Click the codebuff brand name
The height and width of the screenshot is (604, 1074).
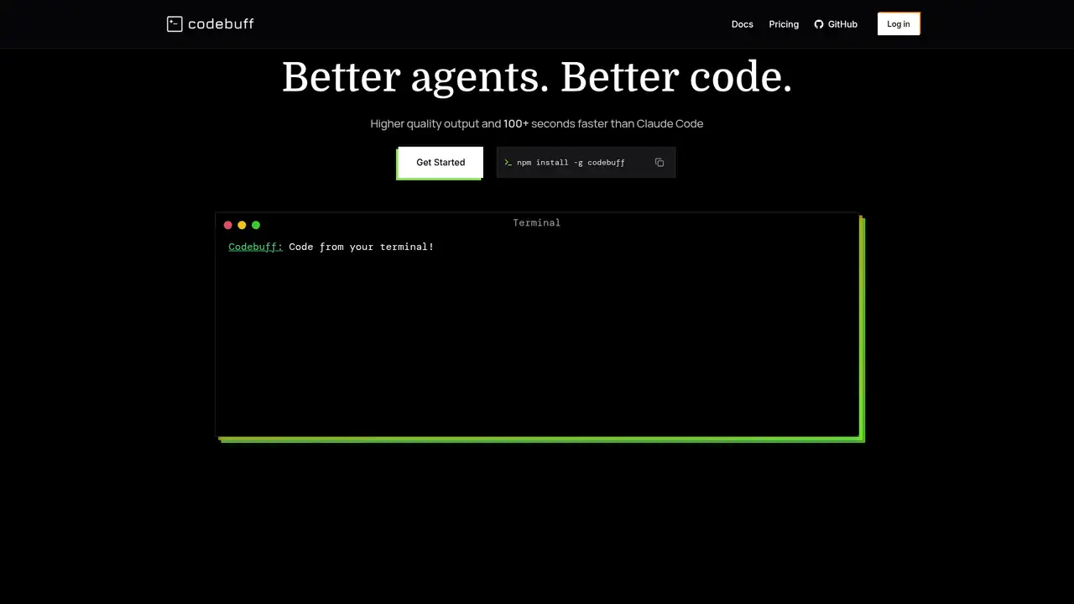pyautogui.click(x=221, y=24)
